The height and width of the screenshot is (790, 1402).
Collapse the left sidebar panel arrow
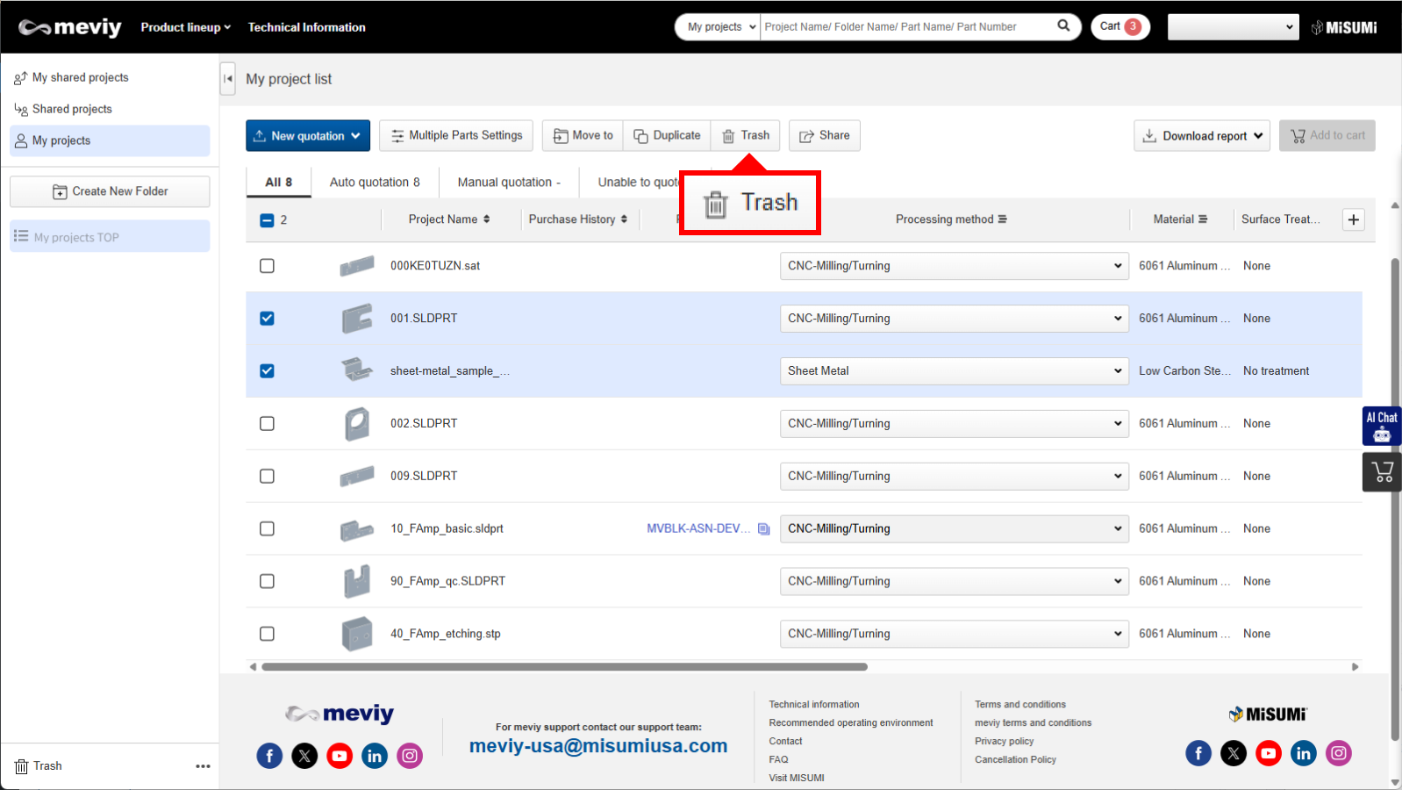(228, 78)
